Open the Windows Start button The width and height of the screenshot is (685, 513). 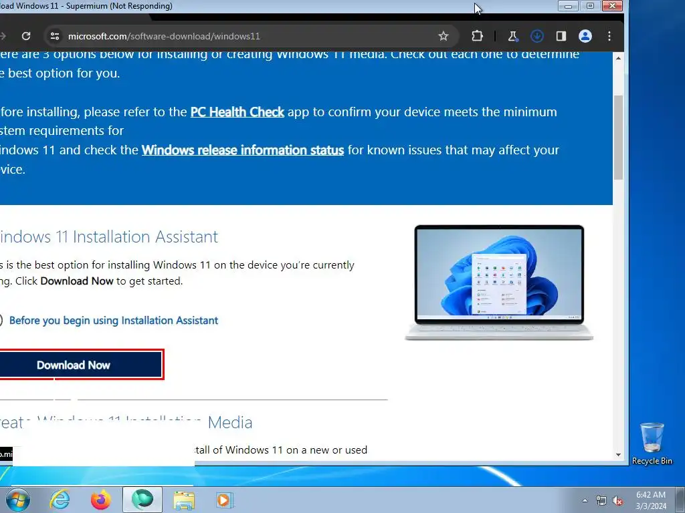17,500
